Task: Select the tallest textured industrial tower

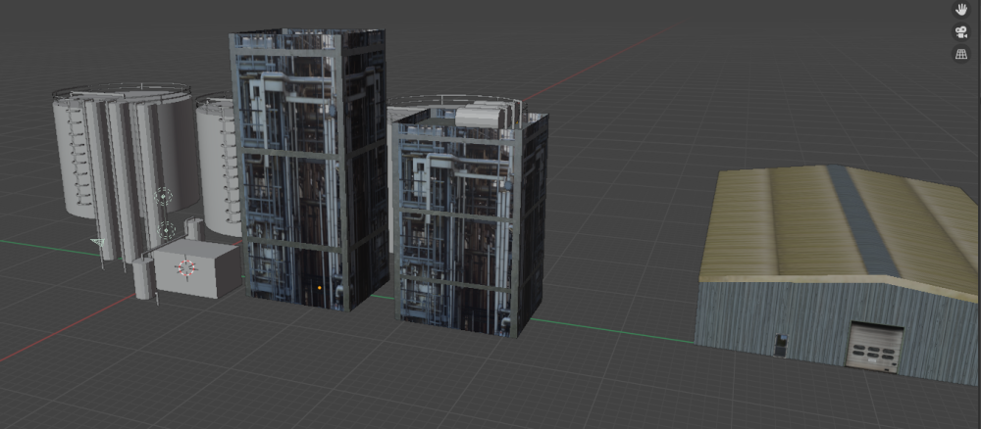Action: coord(304,167)
